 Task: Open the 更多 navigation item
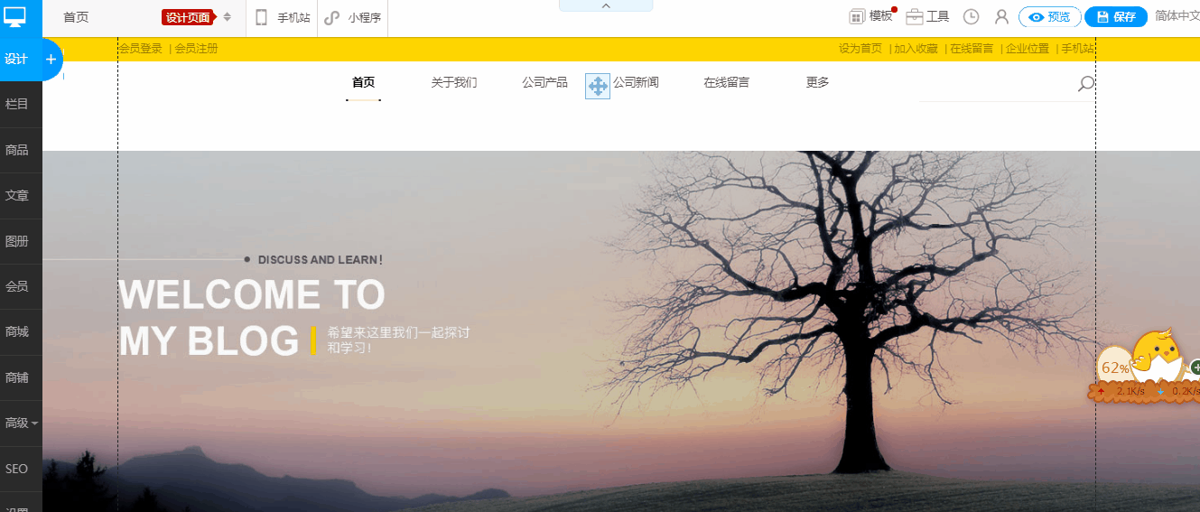pyautogui.click(x=817, y=82)
